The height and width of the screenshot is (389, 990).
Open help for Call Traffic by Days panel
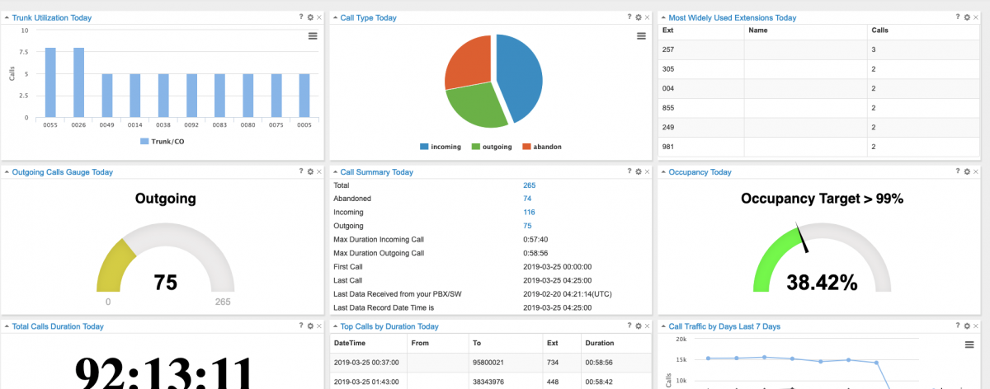(x=958, y=326)
